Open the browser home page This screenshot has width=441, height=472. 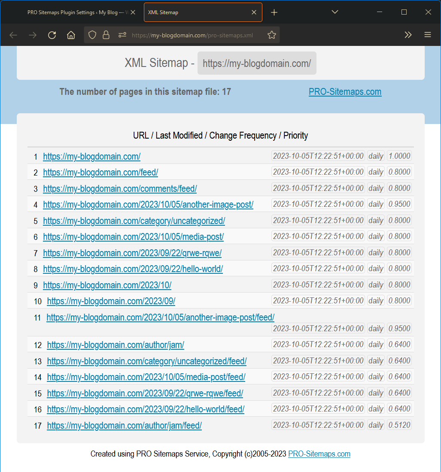tap(71, 35)
